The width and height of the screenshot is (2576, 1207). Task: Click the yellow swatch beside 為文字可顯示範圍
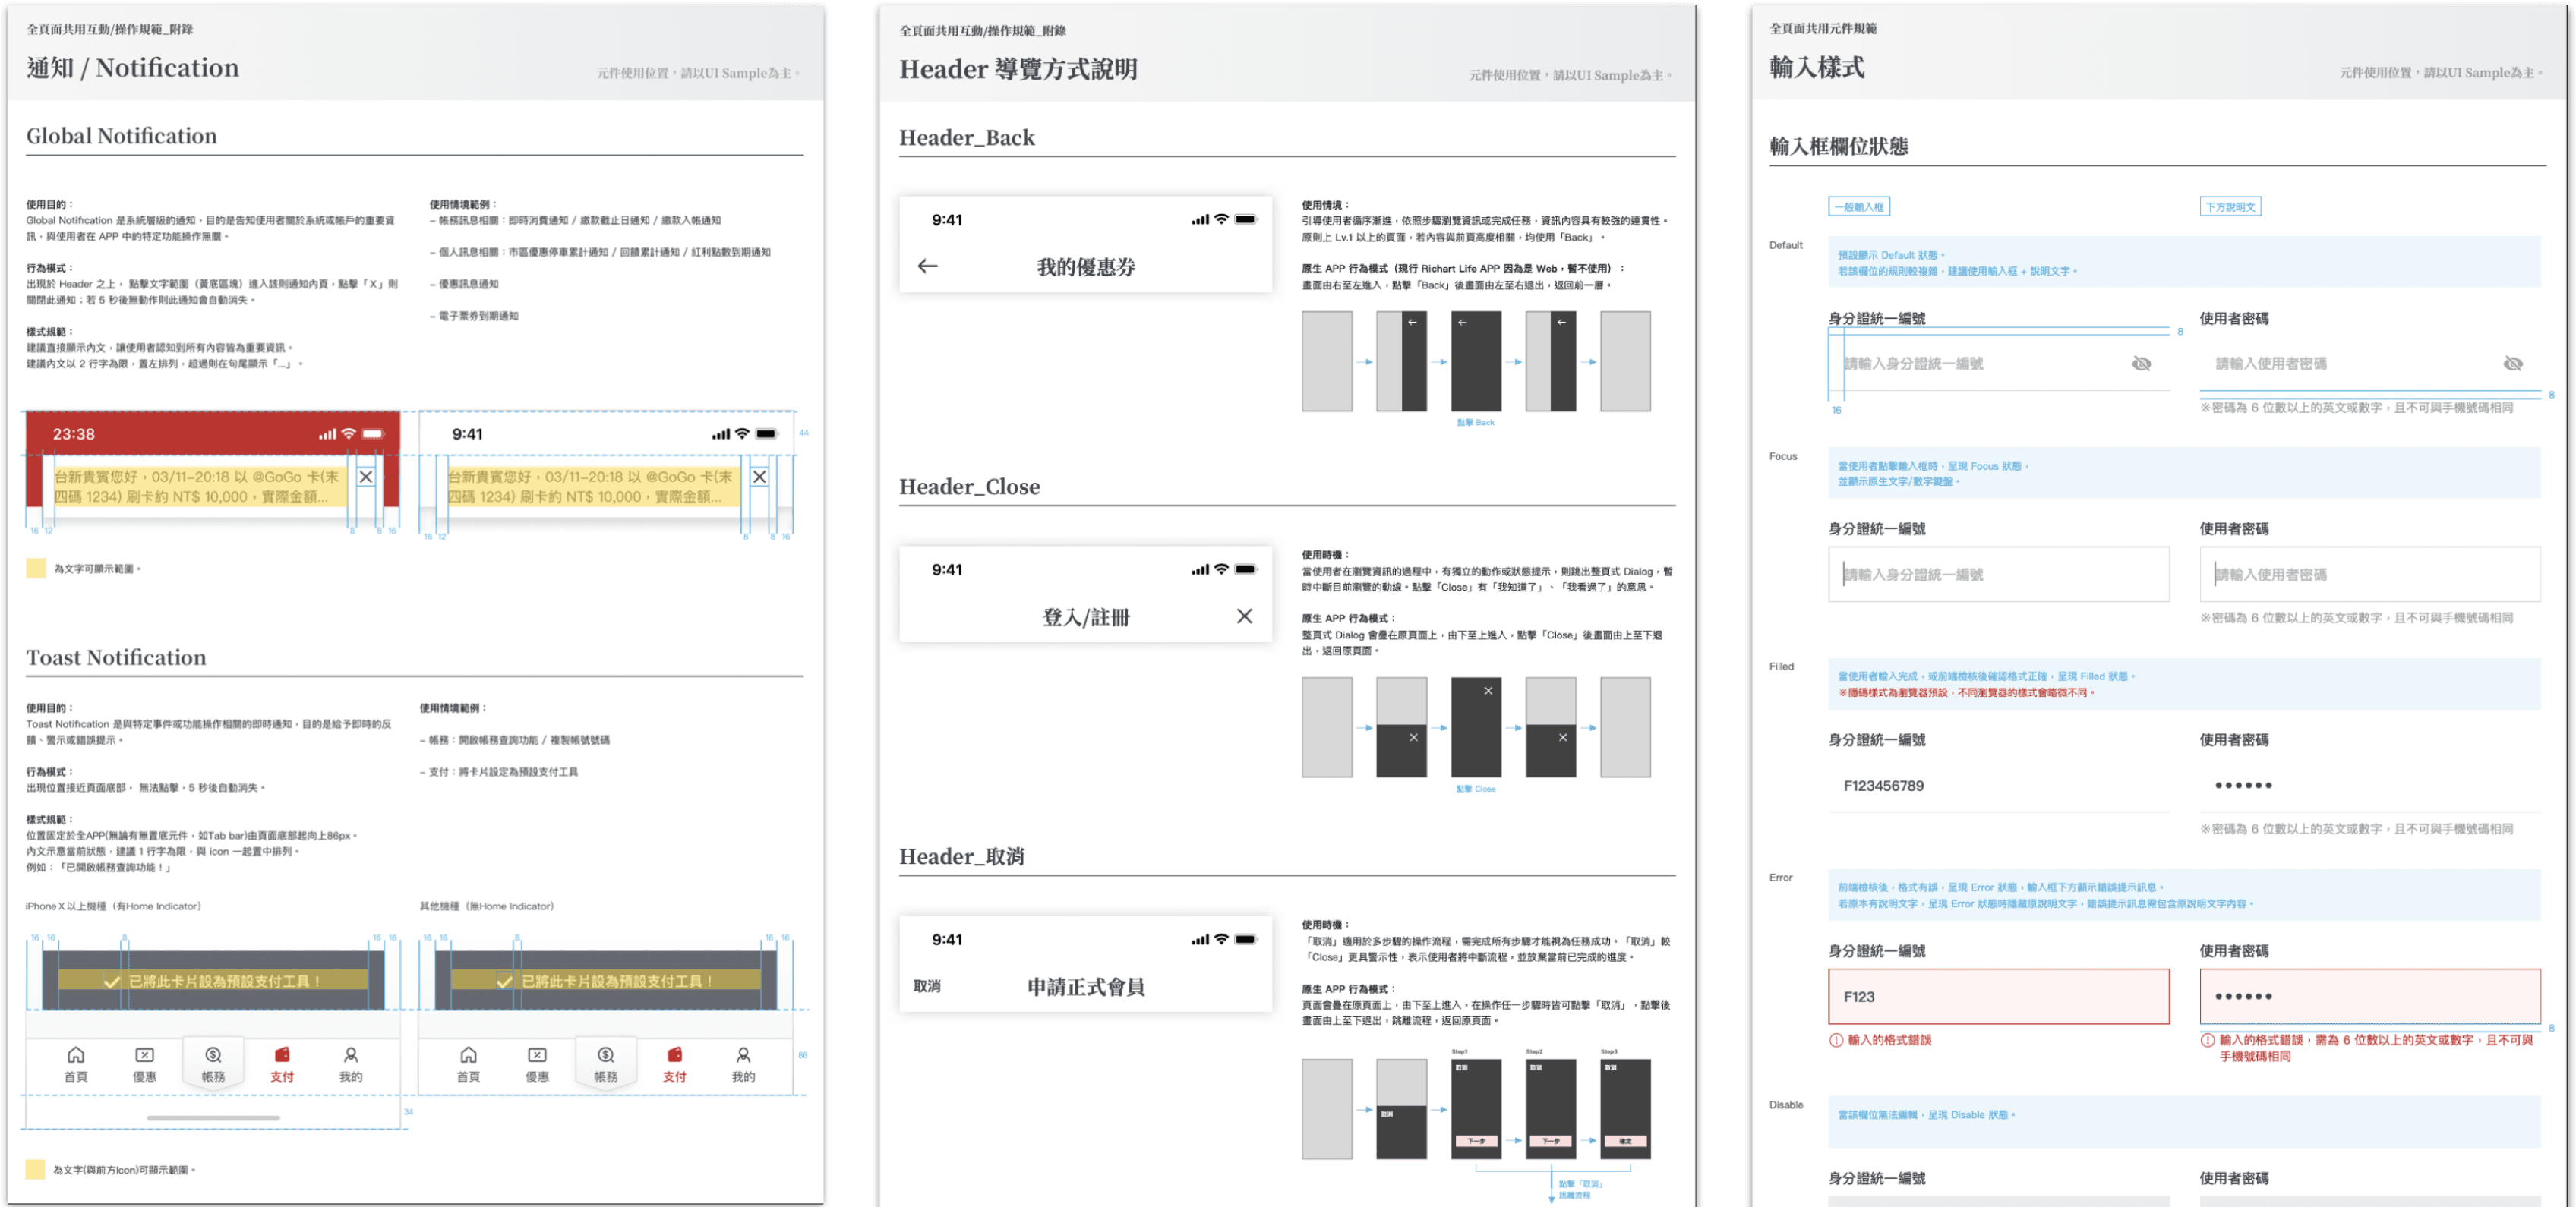tap(36, 569)
